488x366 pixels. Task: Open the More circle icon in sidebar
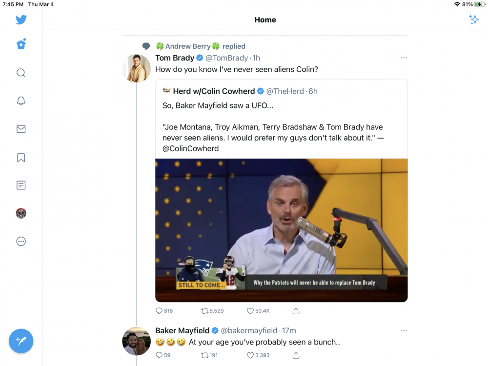click(x=21, y=242)
